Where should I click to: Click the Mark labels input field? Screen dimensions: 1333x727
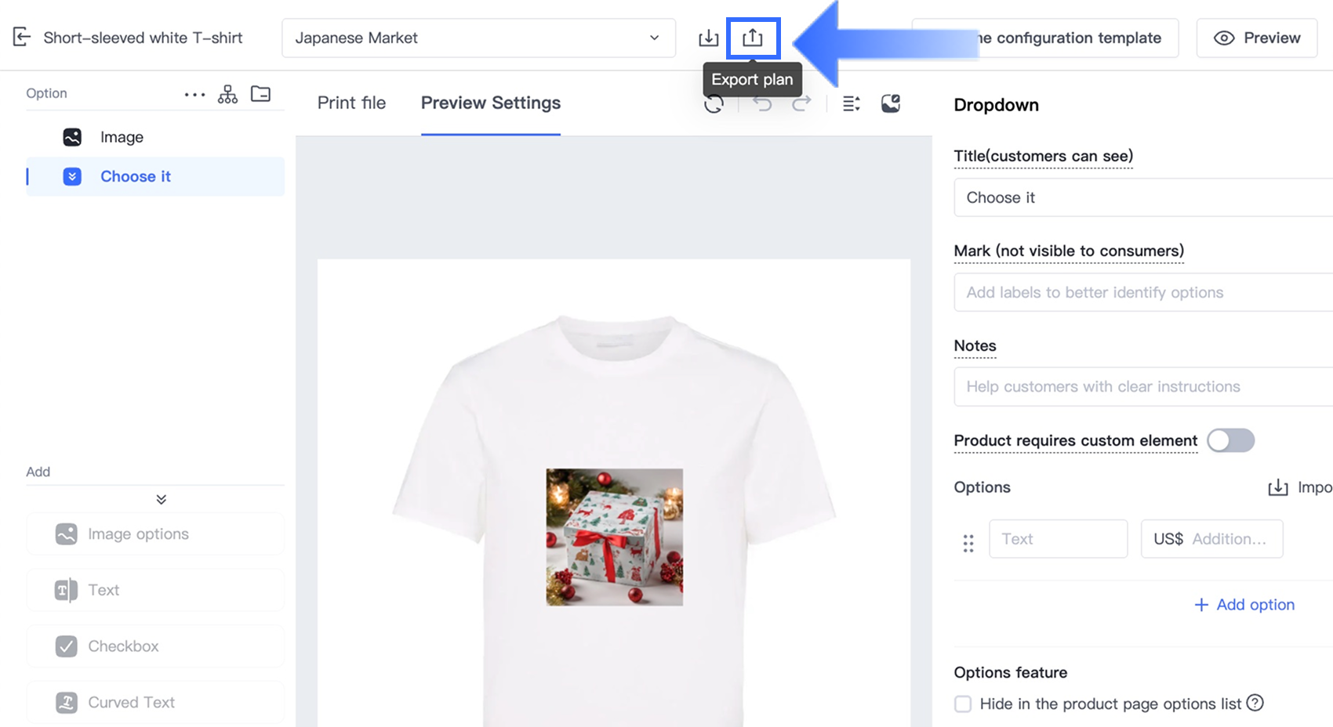pos(1143,292)
